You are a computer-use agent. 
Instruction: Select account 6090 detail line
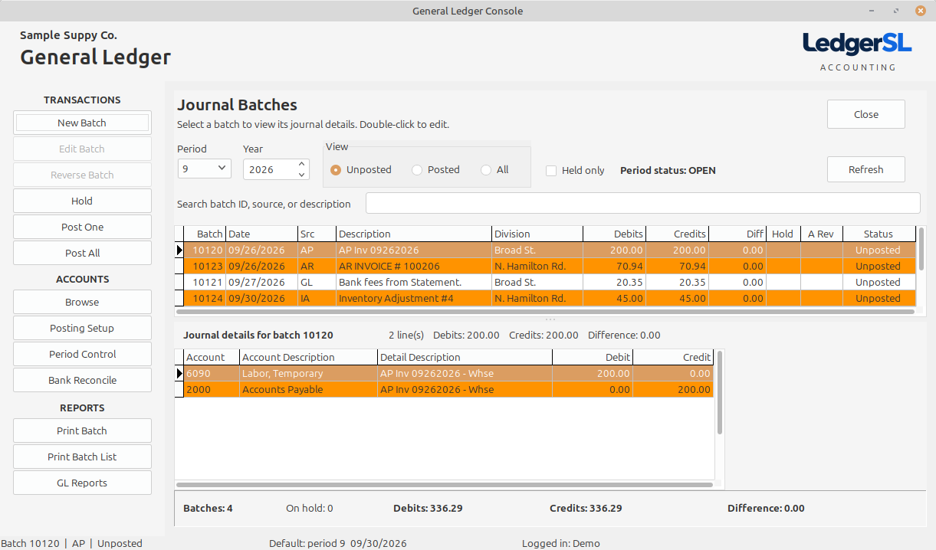coord(445,373)
